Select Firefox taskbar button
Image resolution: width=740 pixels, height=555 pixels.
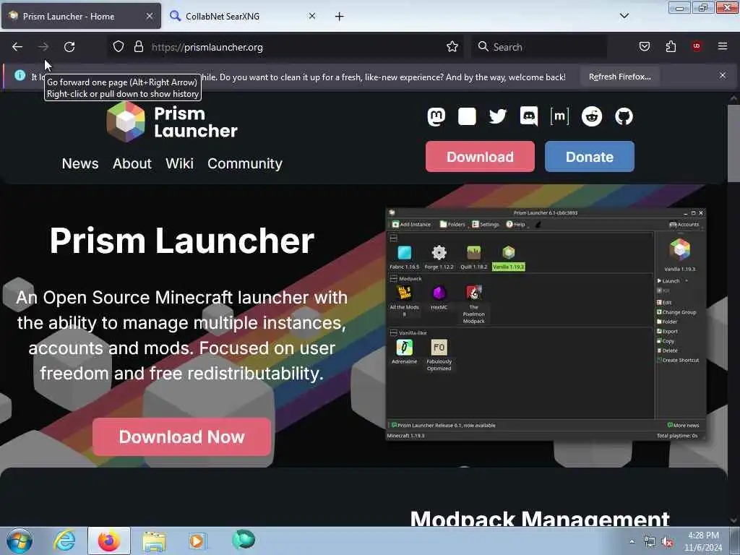[x=109, y=541]
